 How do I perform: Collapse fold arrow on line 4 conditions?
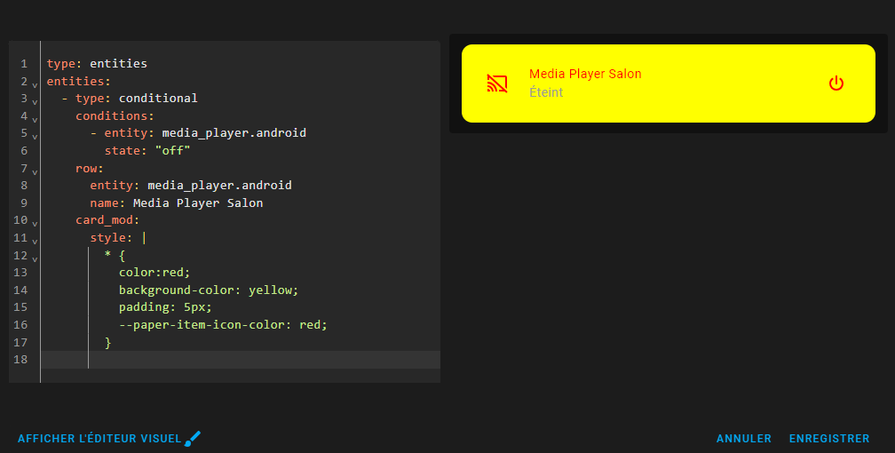tap(35, 120)
